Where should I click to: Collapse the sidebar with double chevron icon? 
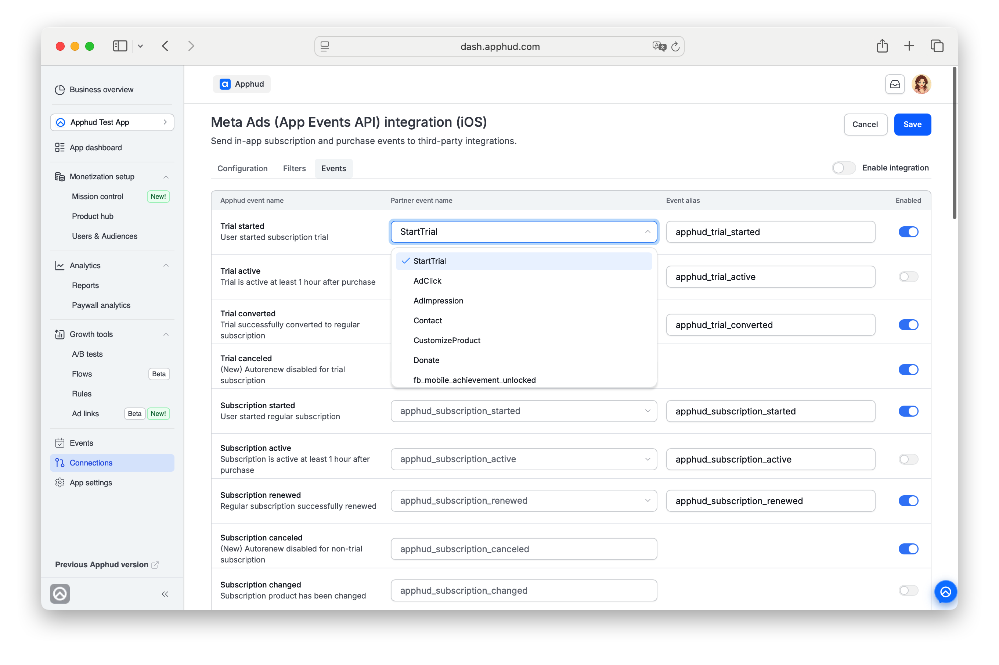tap(165, 594)
